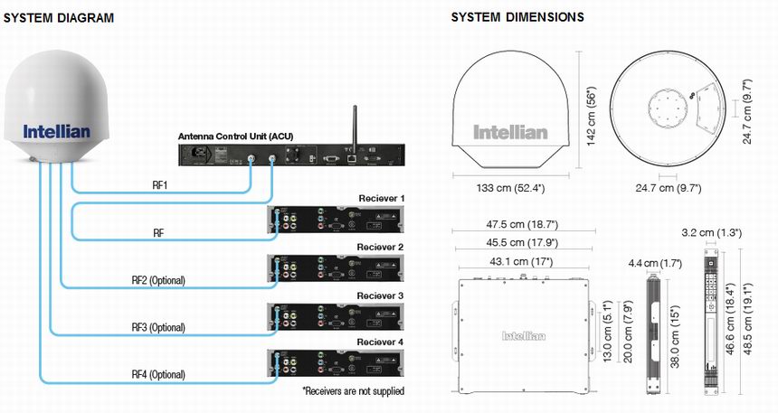
Task: Click the Reciever 2 label
Action: coord(380,247)
